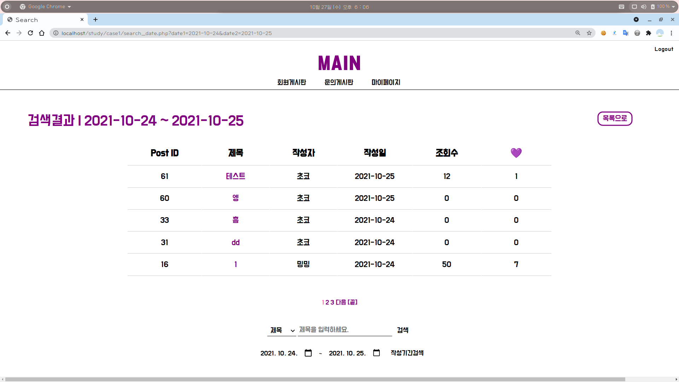The width and height of the screenshot is (679, 382).
Task: Expand the 제목 search type dropdown
Action: tap(282, 330)
